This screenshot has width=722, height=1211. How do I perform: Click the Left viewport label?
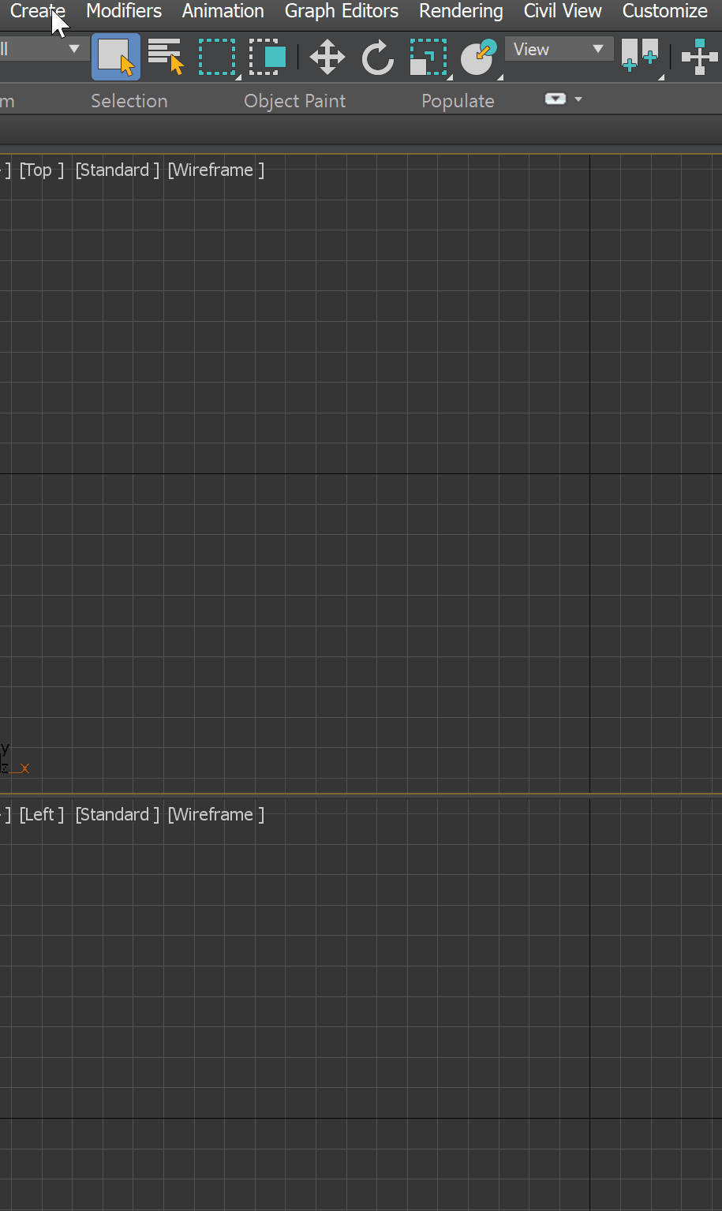(x=41, y=813)
